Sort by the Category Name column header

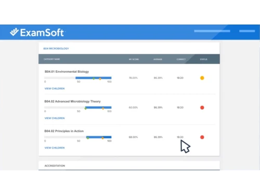[x=51, y=59]
